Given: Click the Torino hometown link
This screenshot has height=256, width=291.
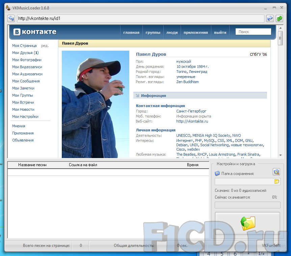Looking at the screenshot, I should pos(181,72).
